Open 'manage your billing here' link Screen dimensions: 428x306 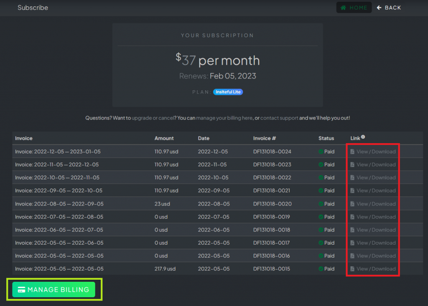click(224, 118)
